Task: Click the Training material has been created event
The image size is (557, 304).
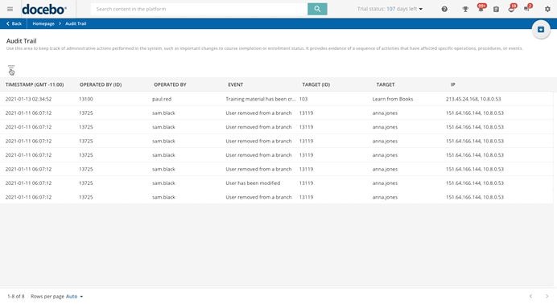Action: (x=261, y=99)
